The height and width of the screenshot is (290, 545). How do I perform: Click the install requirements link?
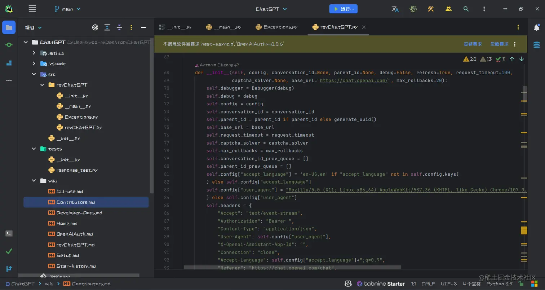point(473,44)
